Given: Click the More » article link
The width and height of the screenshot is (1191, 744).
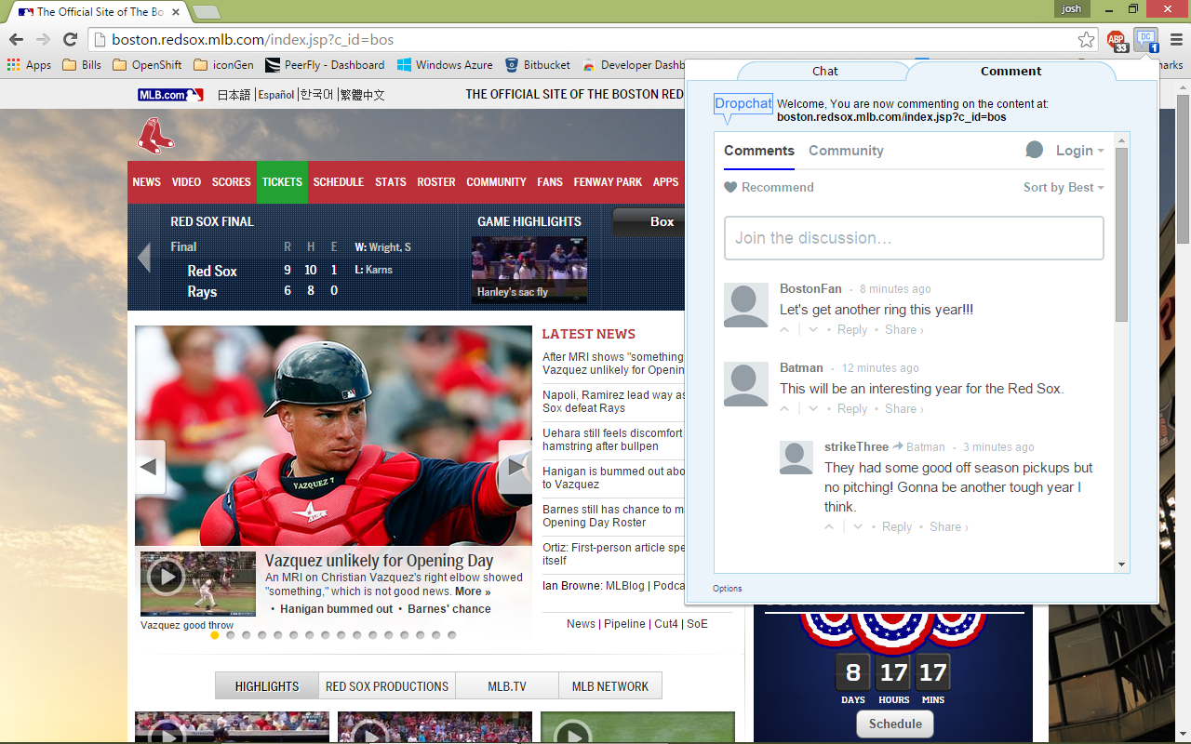Looking at the screenshot, I should pos(473,591).
